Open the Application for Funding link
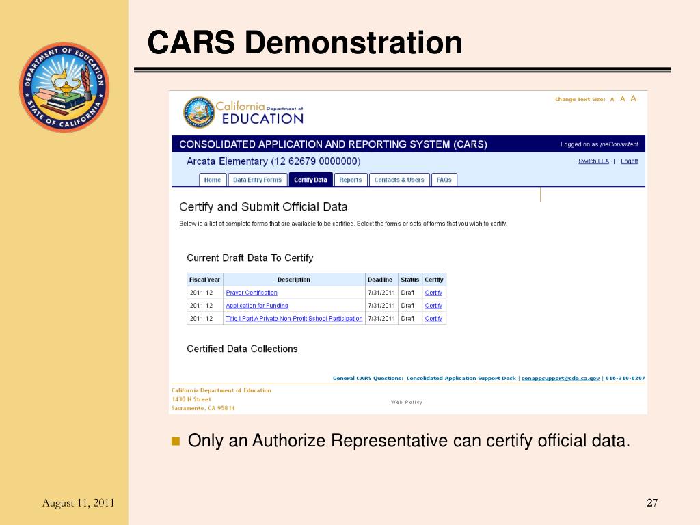The width and height of the screenshot is (700, 525). coord(257,306)
